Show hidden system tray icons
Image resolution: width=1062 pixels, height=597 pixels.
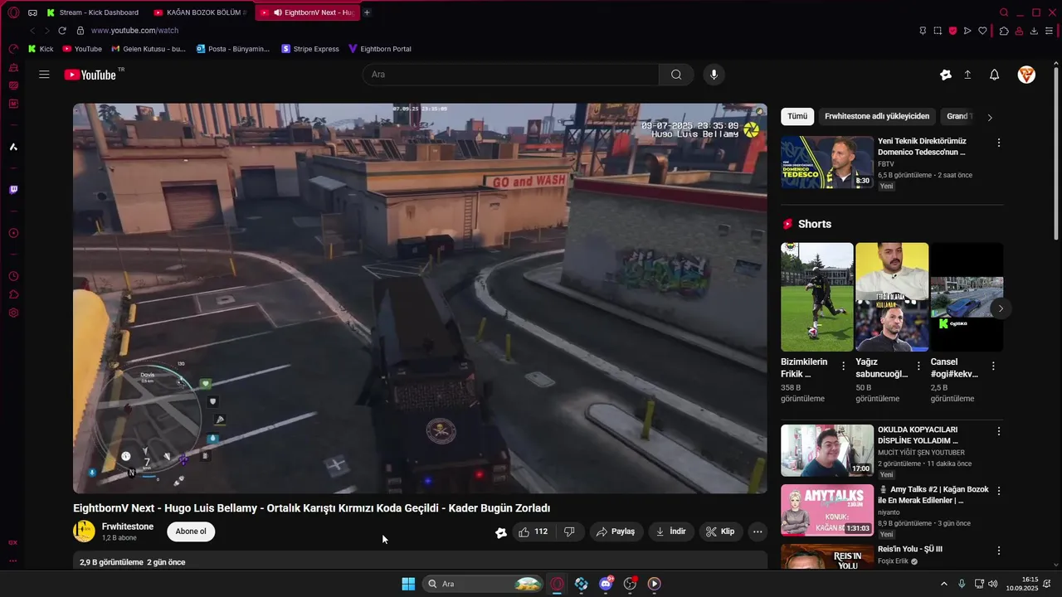(943, 584)
